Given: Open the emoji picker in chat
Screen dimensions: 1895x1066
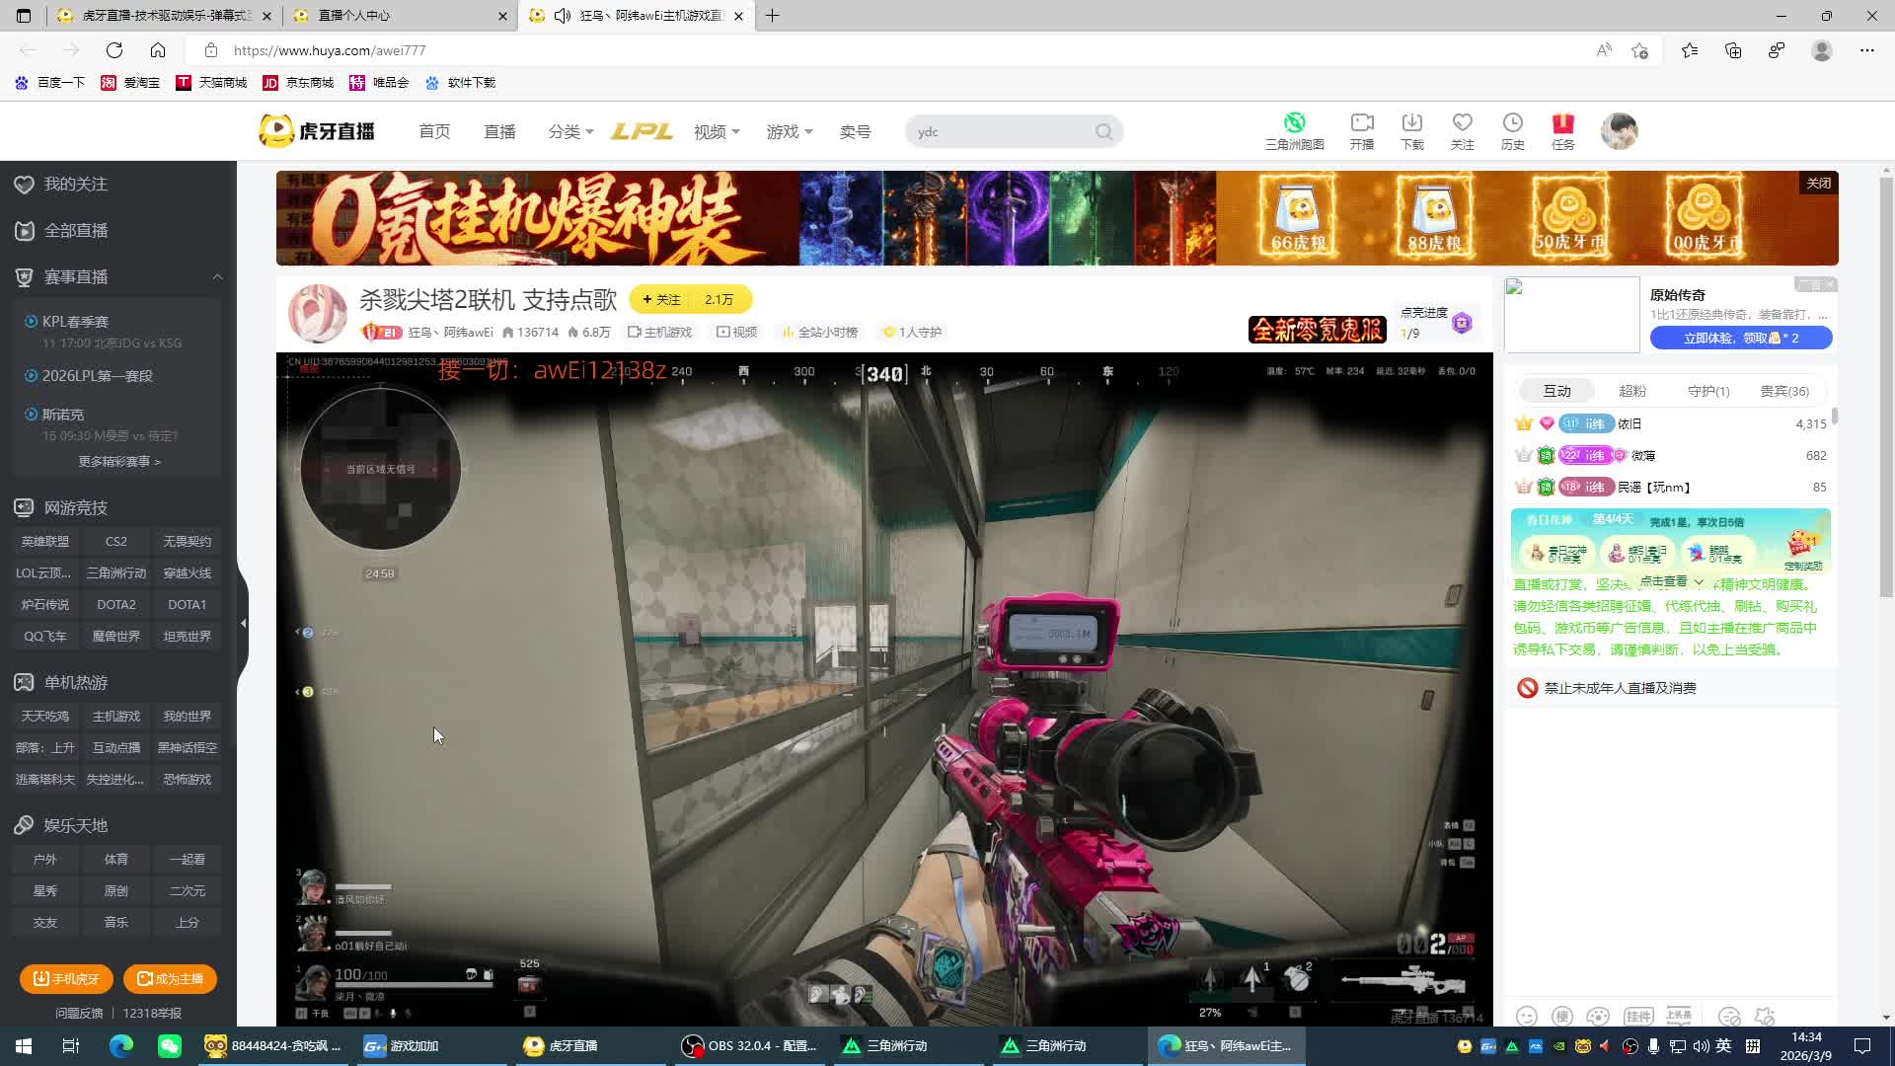Looking at the screenshot, I should [1527, 1016].
